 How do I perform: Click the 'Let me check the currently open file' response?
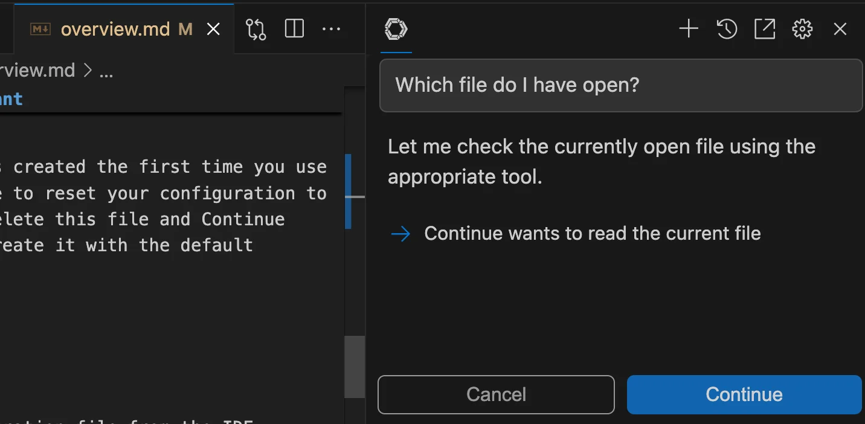(x=602, y=161)
